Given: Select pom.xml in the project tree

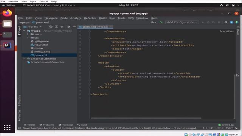Looking at the screenshot, I should tap(50, 55).
